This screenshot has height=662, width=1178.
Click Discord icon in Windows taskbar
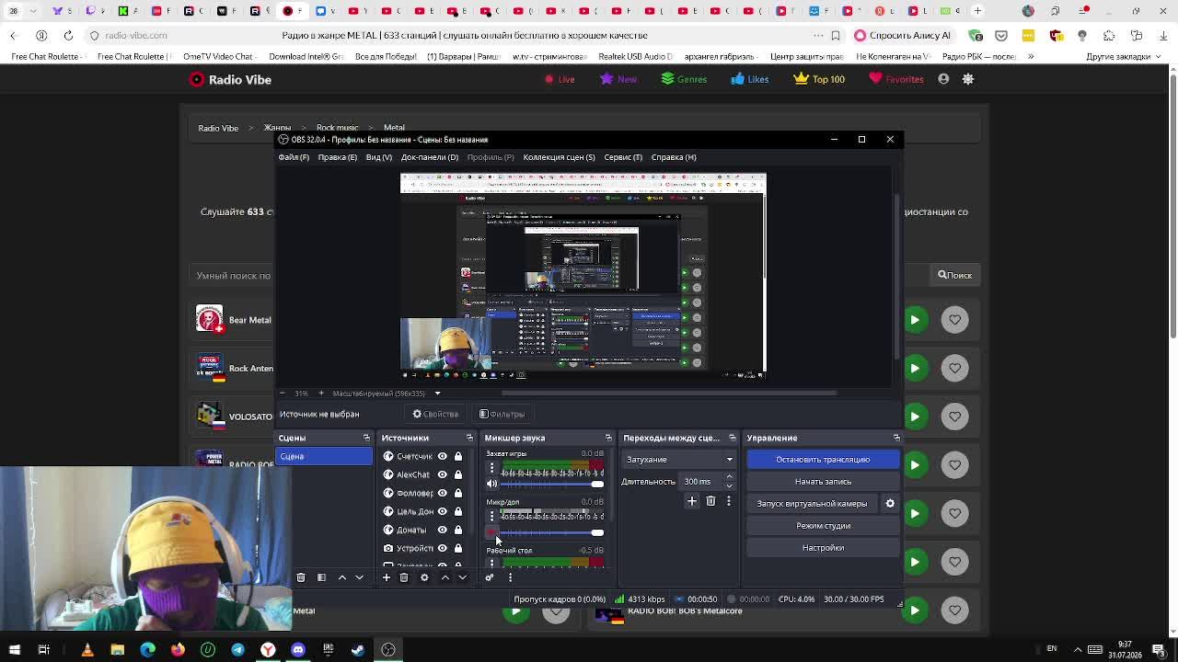pos(298,650)
